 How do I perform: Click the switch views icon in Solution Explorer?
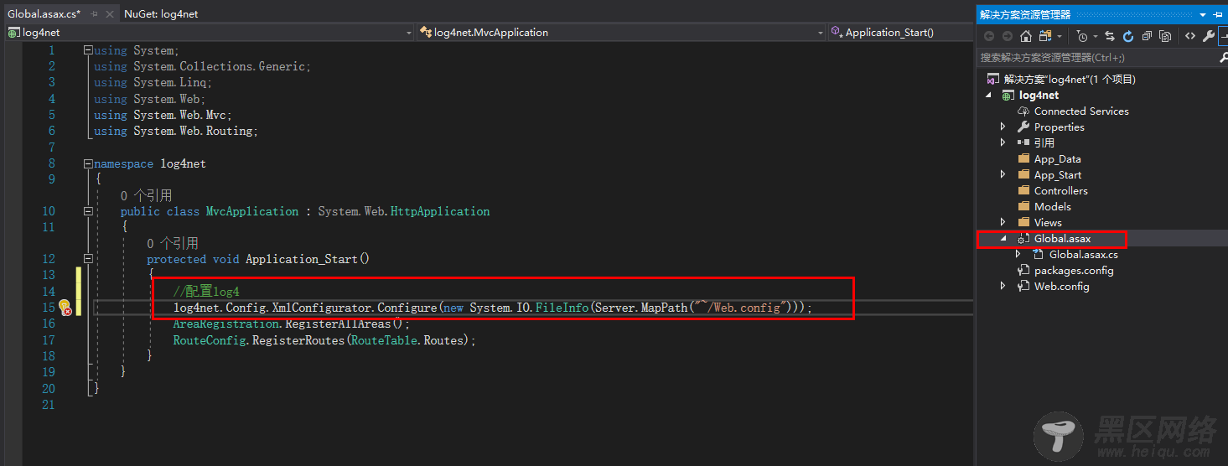[1044, 36]
